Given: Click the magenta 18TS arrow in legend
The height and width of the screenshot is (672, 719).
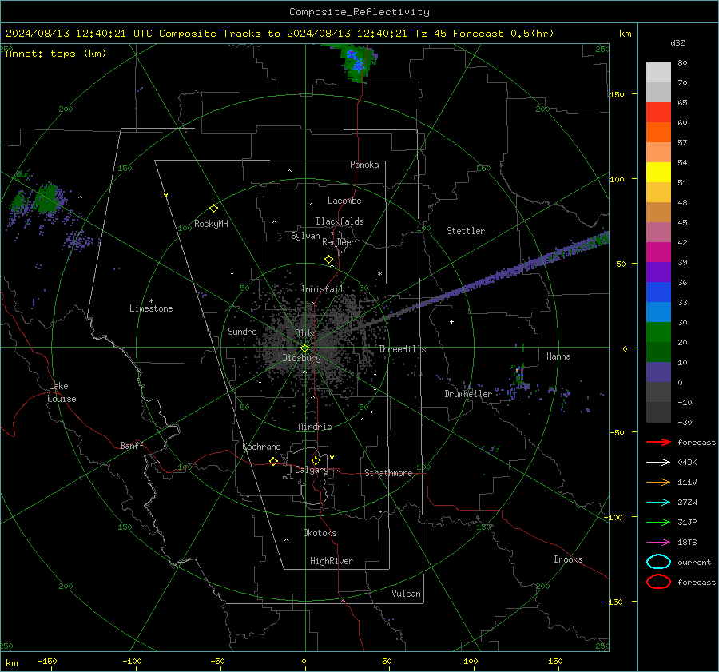Looking at the screenshot, I should 658,543.
